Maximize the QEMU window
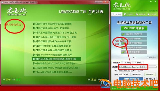 [x=101, y=2]
